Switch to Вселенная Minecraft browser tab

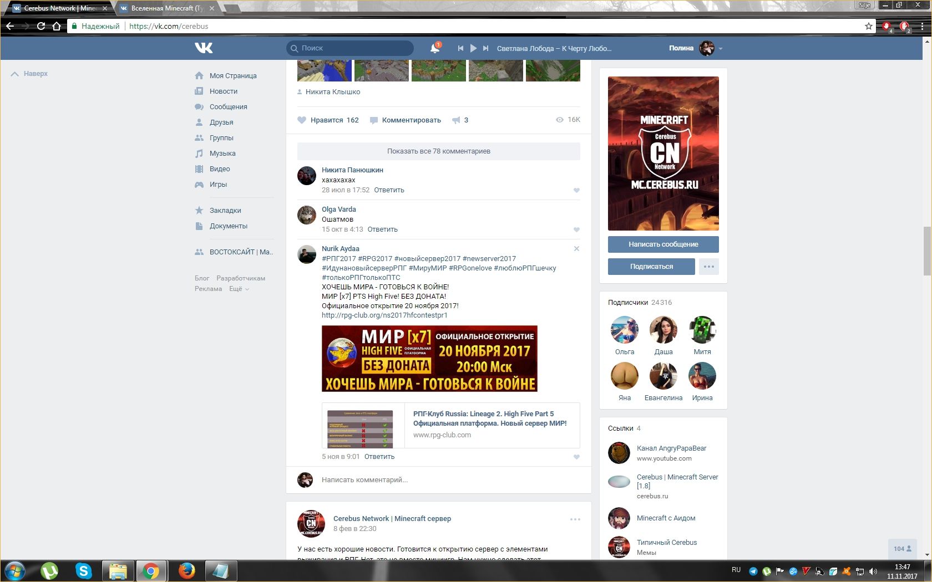pos(166,8)
